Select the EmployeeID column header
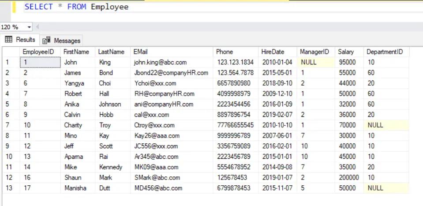The height and width of the screenshot is (206, 423). [x=38, y=52]
